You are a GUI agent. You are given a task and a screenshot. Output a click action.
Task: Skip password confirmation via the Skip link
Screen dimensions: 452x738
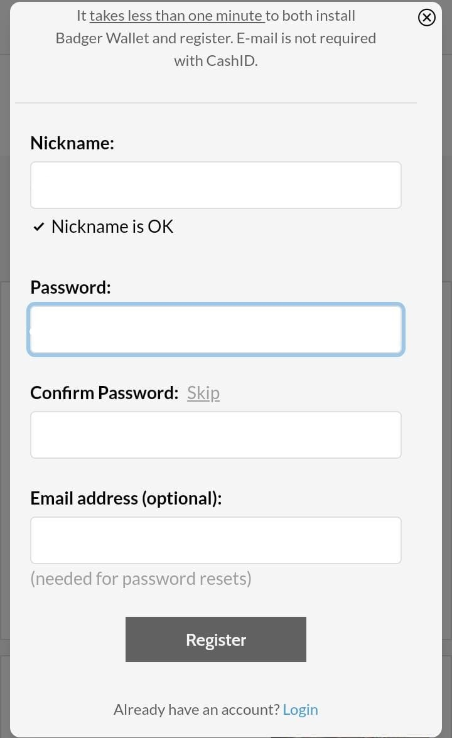click(x=203, y=393)
